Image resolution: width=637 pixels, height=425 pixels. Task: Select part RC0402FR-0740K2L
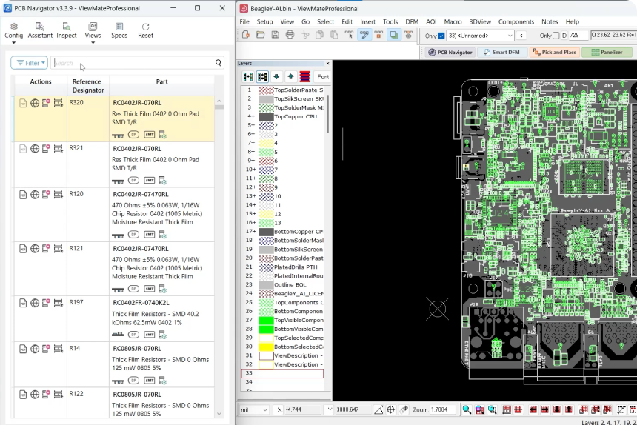(141, 303)
